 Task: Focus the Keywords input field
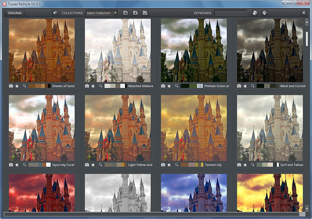click(x=231, y=13)
